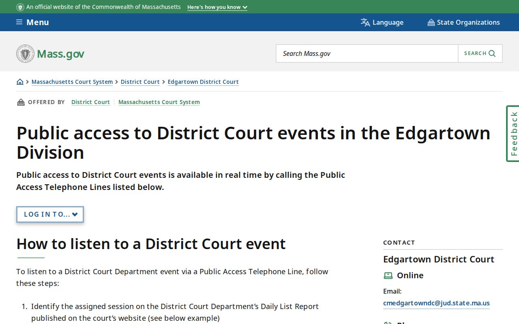This screenshot has height=324, width=519.
Task: Click the "Email:" label in Contact
Action: coord(392,291)
